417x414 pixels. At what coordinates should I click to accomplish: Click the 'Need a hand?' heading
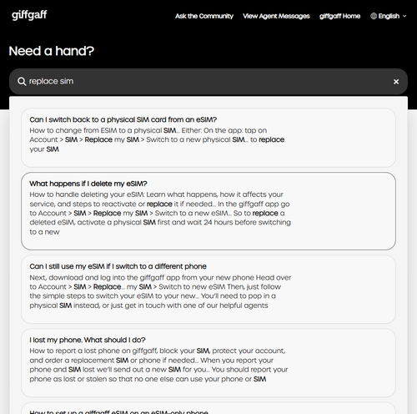52,51
